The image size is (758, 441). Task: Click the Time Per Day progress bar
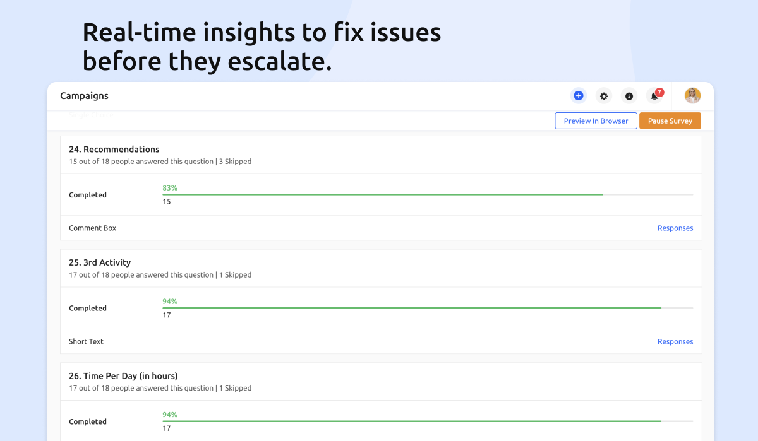coord(427,421)
